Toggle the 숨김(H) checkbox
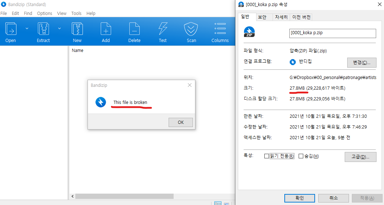384x205 pixels. (x=301, y=156)
